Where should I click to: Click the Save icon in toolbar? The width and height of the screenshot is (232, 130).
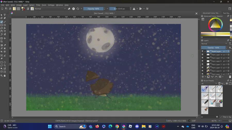pyautogui.click(x=10, y=9)
